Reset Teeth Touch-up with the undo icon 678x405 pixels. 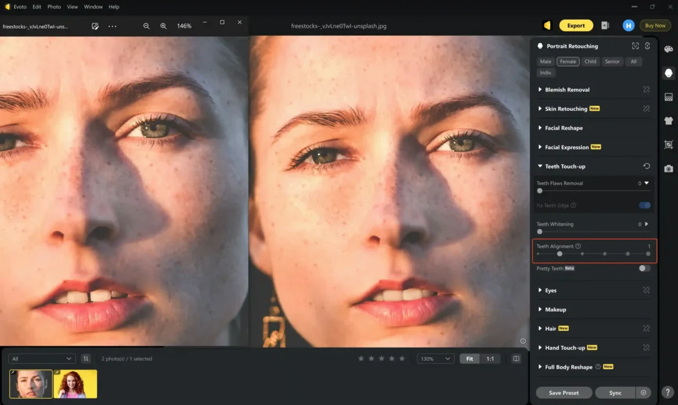(646, 166)
